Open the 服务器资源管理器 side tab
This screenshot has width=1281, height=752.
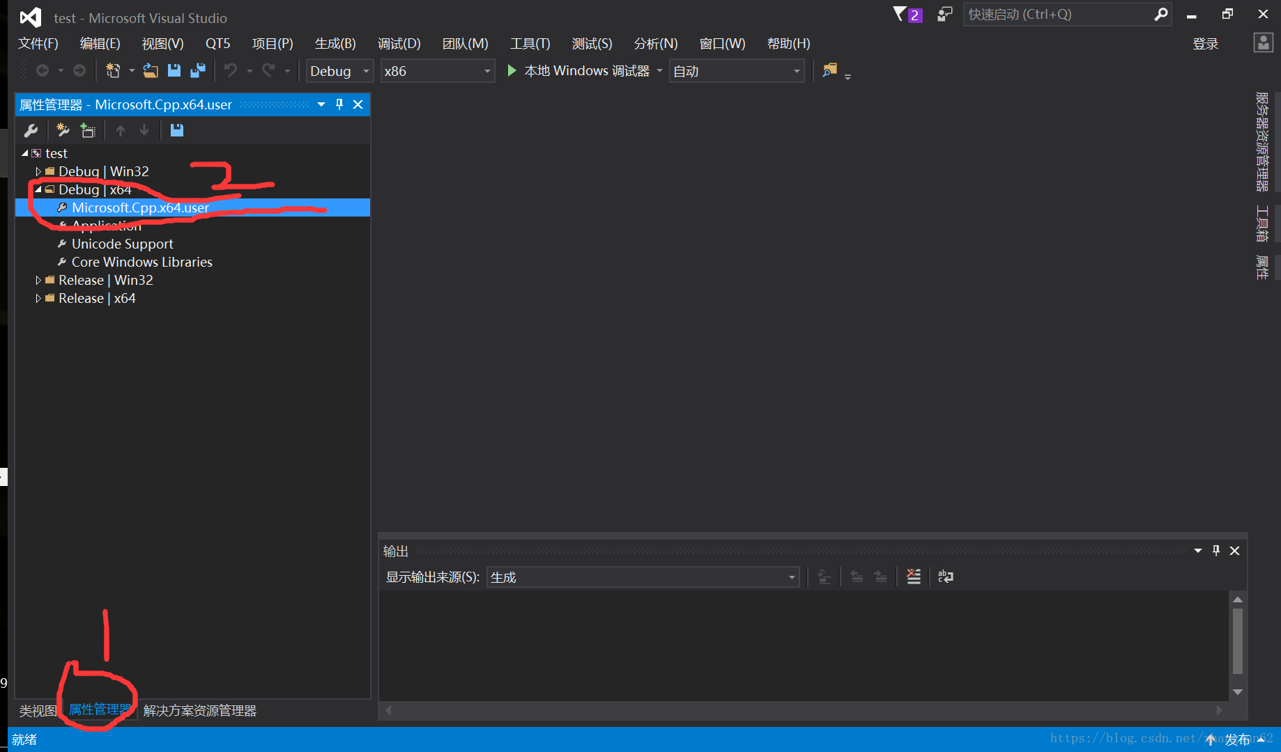pyautogui.click(x=1262, y=141)
